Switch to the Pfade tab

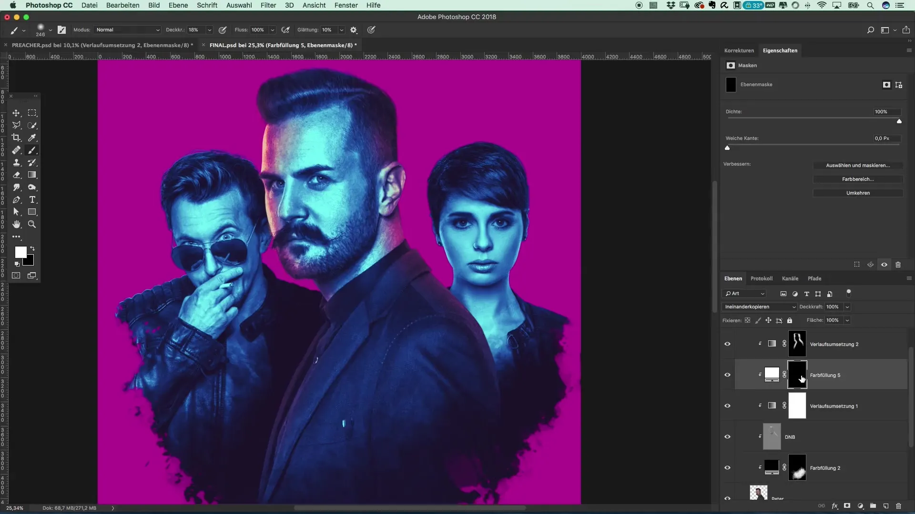click(814, 278)
